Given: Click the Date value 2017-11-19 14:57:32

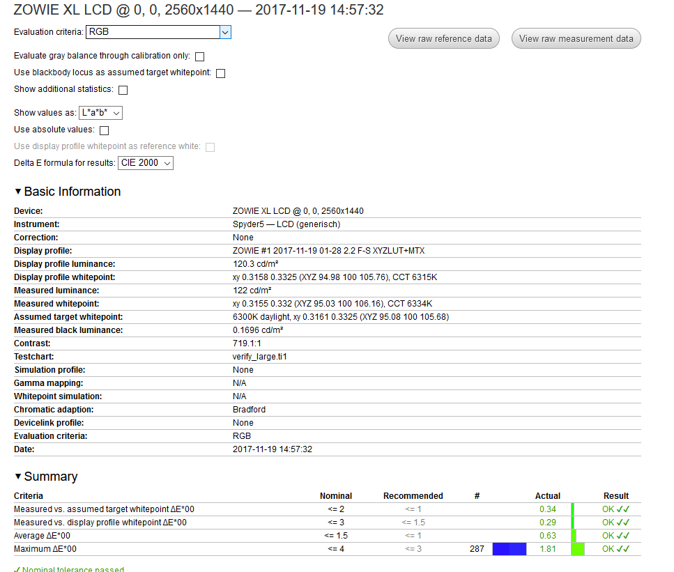Looking at the screenshot, I should (x=272, y=449).
